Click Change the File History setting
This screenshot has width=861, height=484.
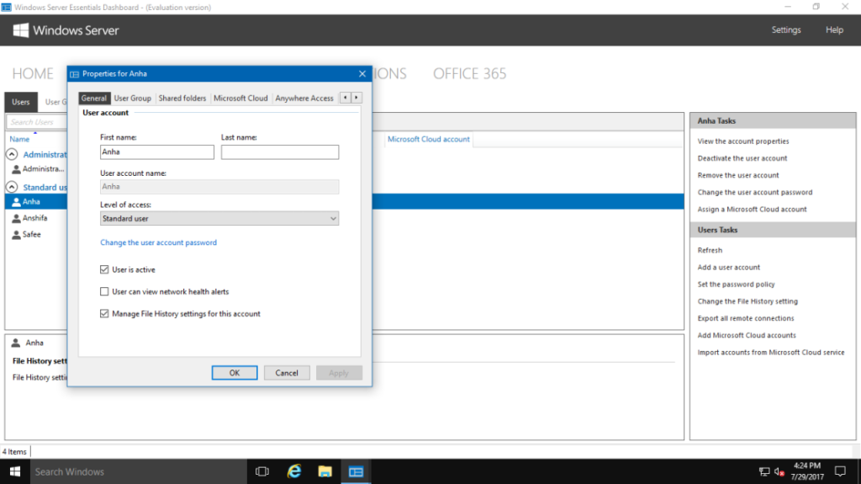click(747, 301)
